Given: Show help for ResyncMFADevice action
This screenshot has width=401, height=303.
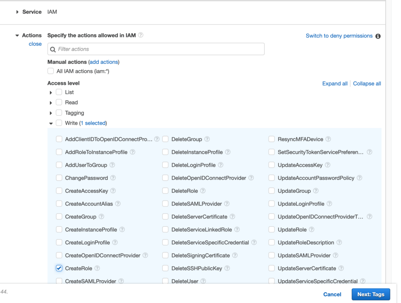Looking at the screenshot, I should pos(328,139).
